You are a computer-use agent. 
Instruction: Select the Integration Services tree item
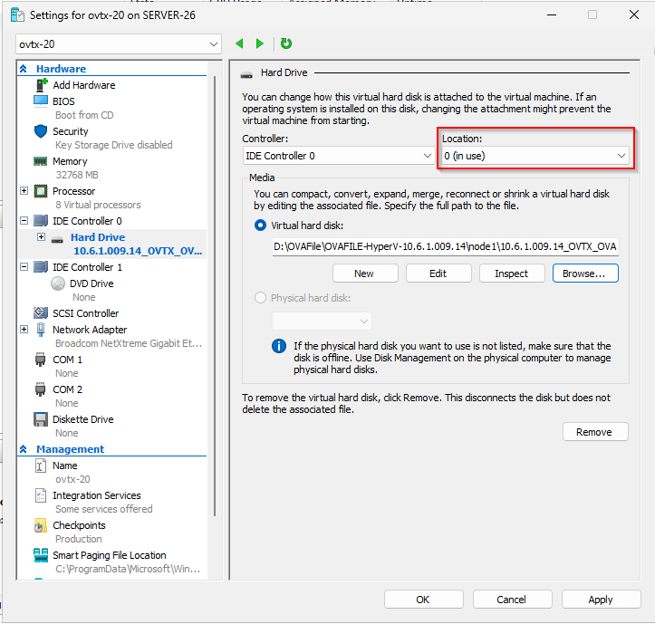tap(97, 495)
